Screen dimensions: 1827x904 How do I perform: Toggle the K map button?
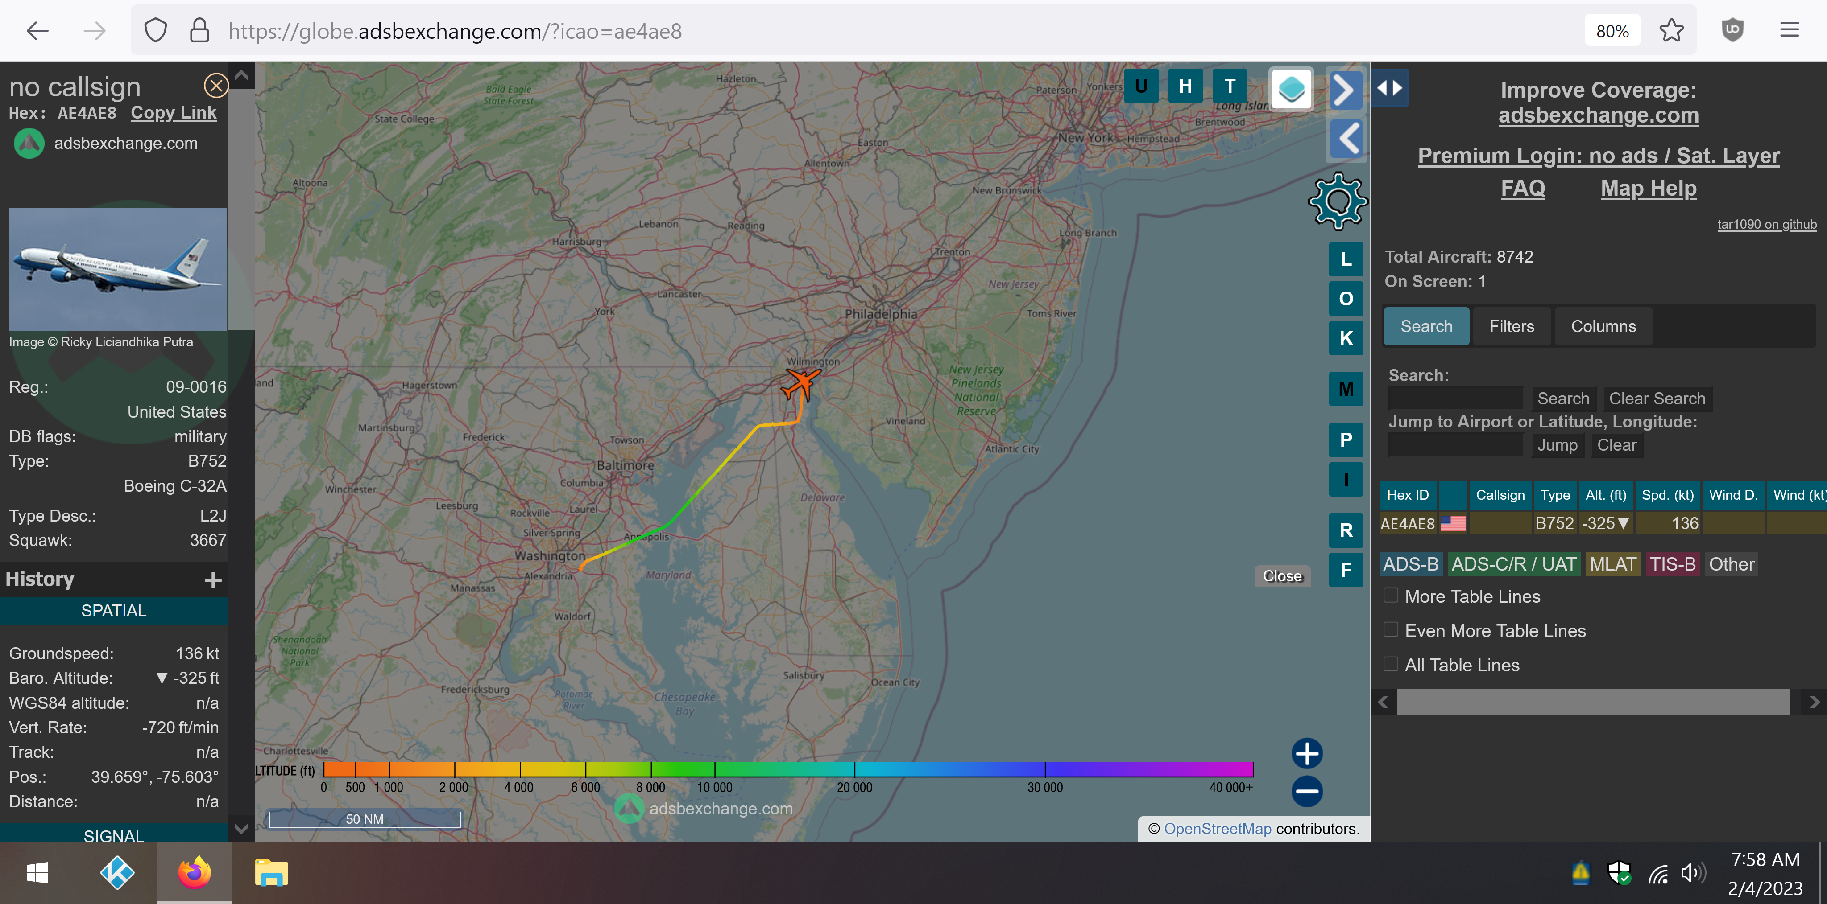click(x=1346, y=339)
